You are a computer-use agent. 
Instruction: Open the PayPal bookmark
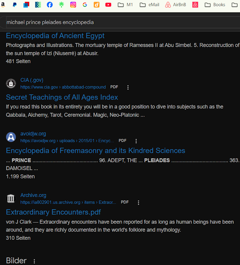click(15, 4)
